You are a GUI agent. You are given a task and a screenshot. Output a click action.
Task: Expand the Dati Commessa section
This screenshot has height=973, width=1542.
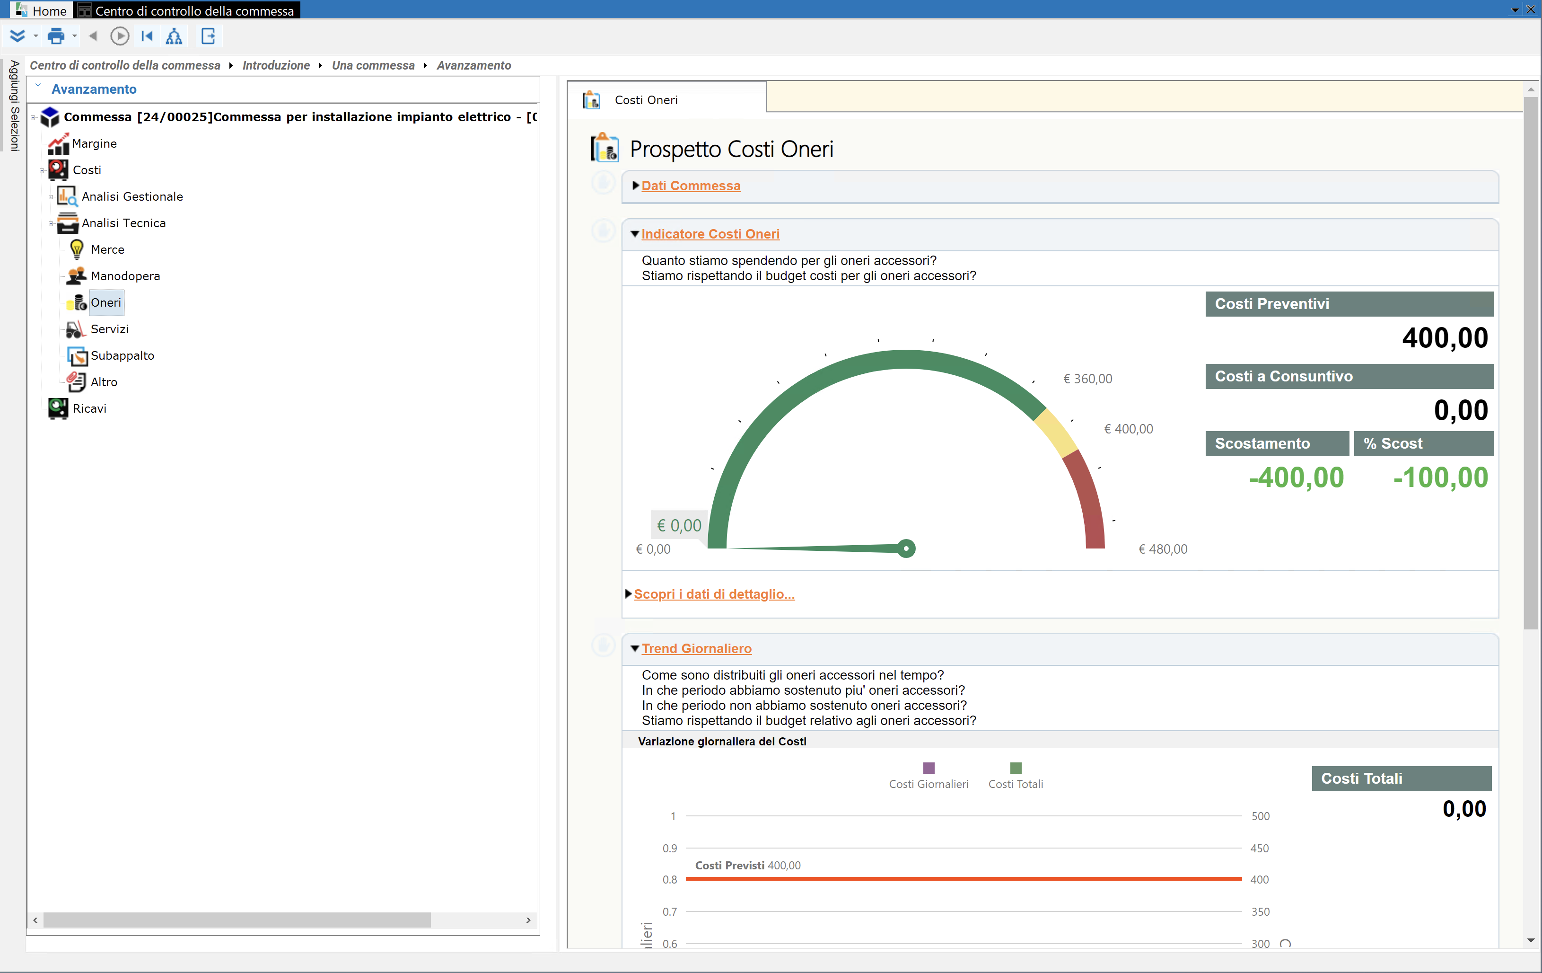(691, 186)
